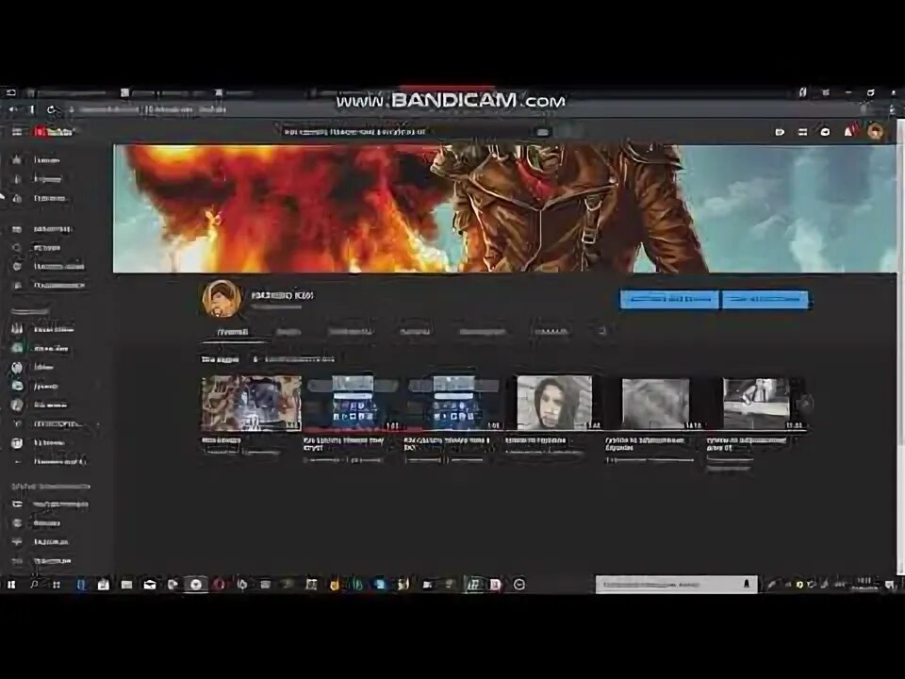Image resolution: width=905 pixels, height=679 pixels.
Task: Click the Uploads section heading
Action: pos(220,359)
